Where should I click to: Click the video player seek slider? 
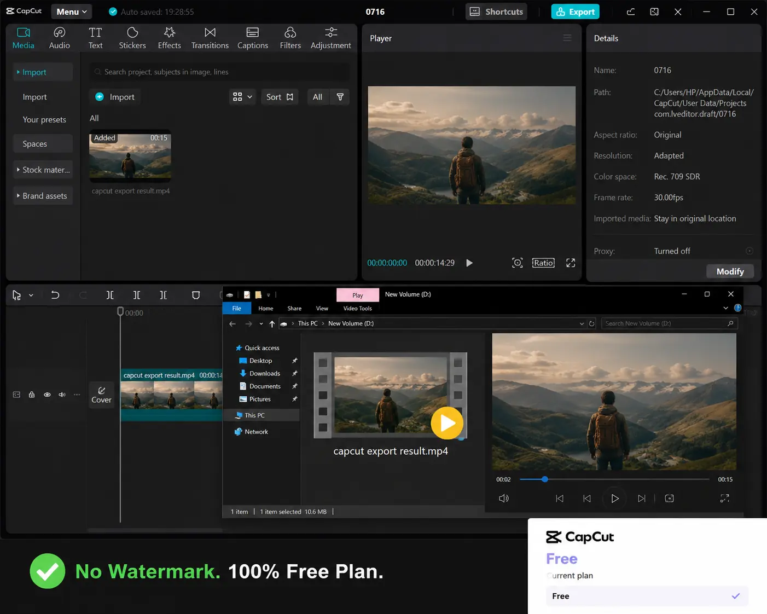(x=614, y=479)
